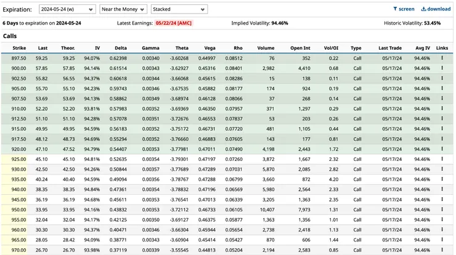Viewport: 456px width, 255px height.
Task: Open links menu for 910.00 strike row
Action: pos(442,108)
